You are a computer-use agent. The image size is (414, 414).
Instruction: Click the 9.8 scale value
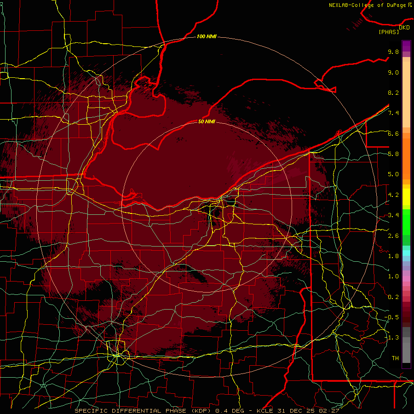(393, 52)
